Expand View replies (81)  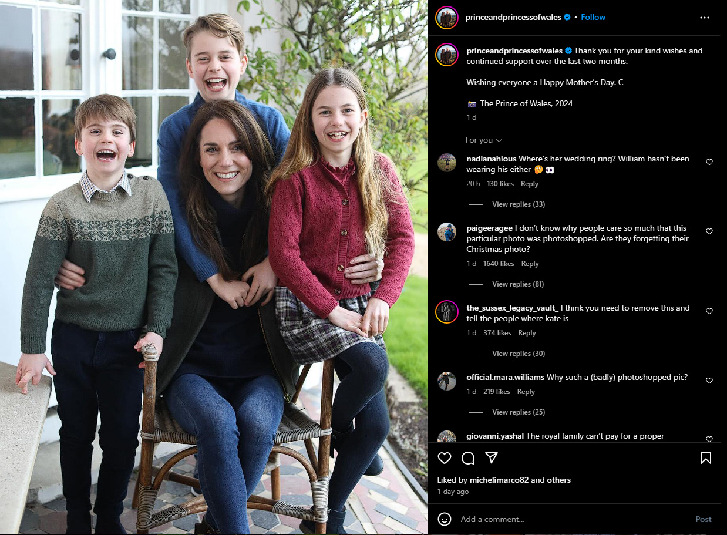(x=519, y=284)
